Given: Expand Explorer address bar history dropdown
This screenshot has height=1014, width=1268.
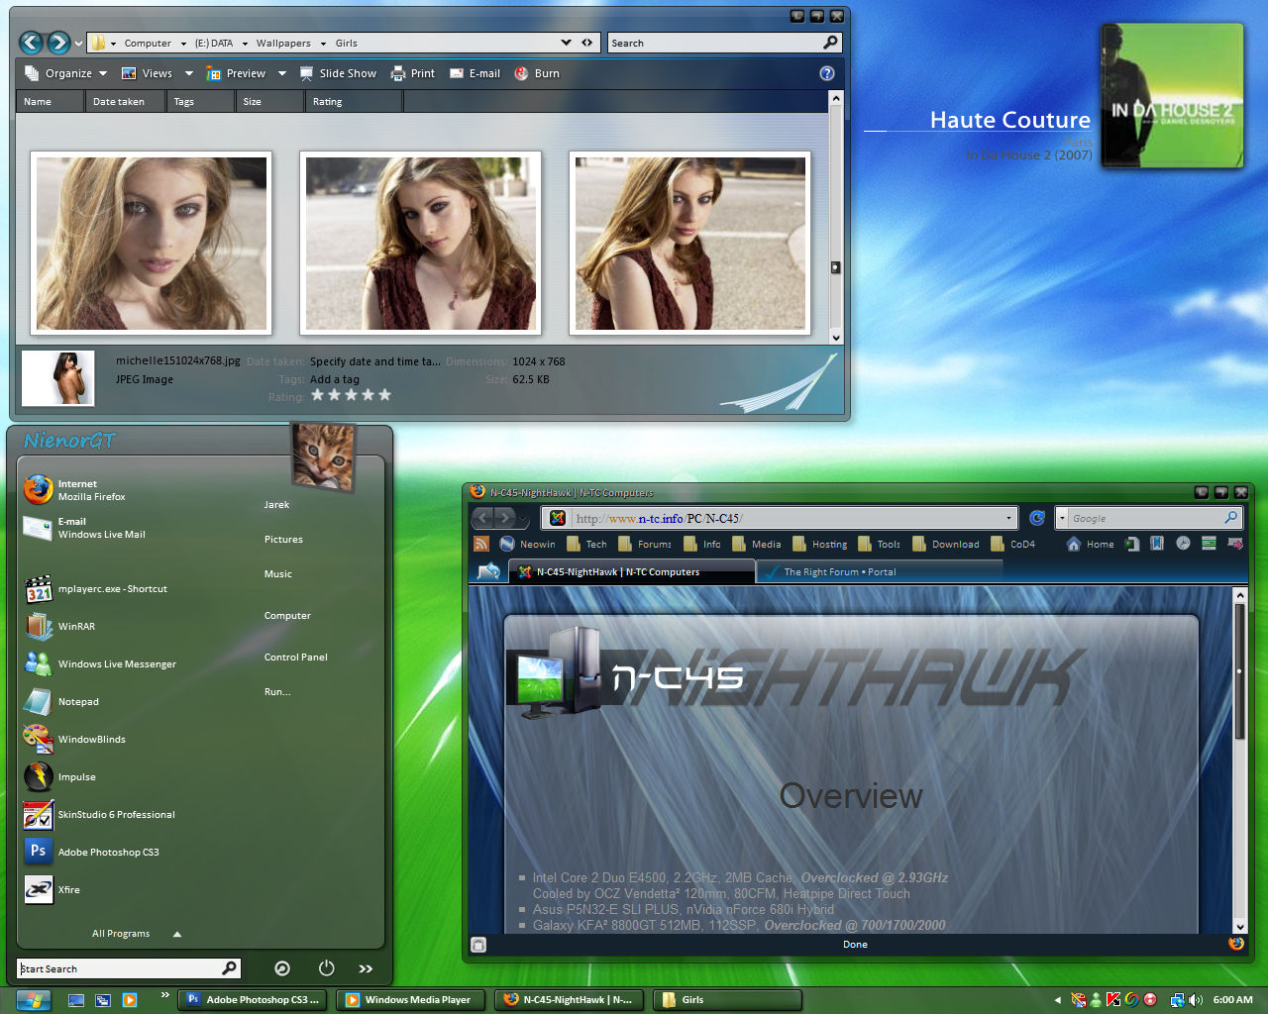Looking at the screenshot, I should [x=566, y=43].
